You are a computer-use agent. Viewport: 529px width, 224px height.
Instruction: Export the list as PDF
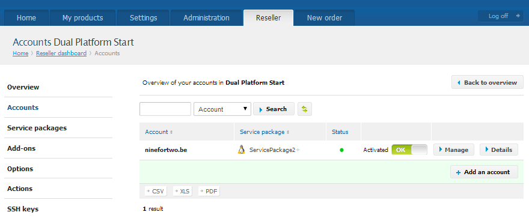(209, 192)
